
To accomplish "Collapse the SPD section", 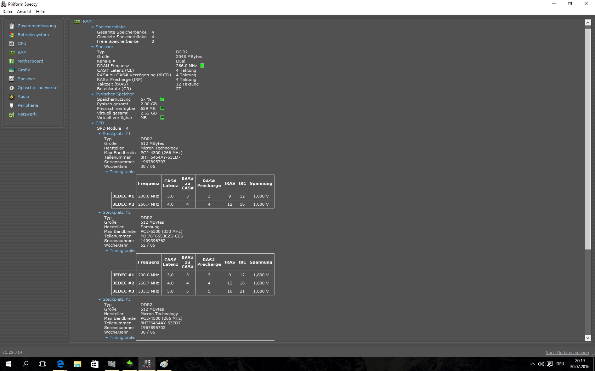I will pyautogui.click(x=93, y=123).
